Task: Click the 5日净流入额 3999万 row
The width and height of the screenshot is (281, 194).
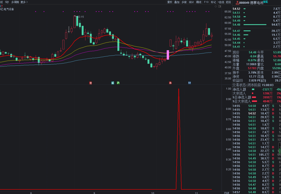Action: 257,97
